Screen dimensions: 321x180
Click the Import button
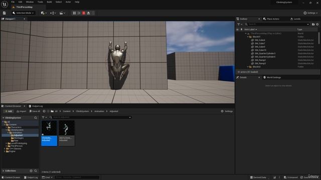click(21, 111)
